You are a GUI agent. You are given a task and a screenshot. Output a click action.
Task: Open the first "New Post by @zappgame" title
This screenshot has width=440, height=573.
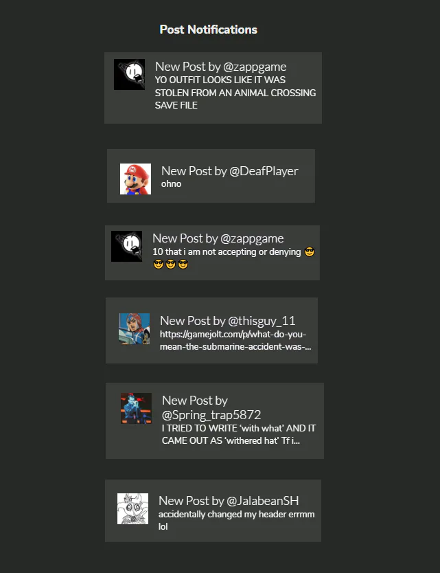tap(221, 67)
